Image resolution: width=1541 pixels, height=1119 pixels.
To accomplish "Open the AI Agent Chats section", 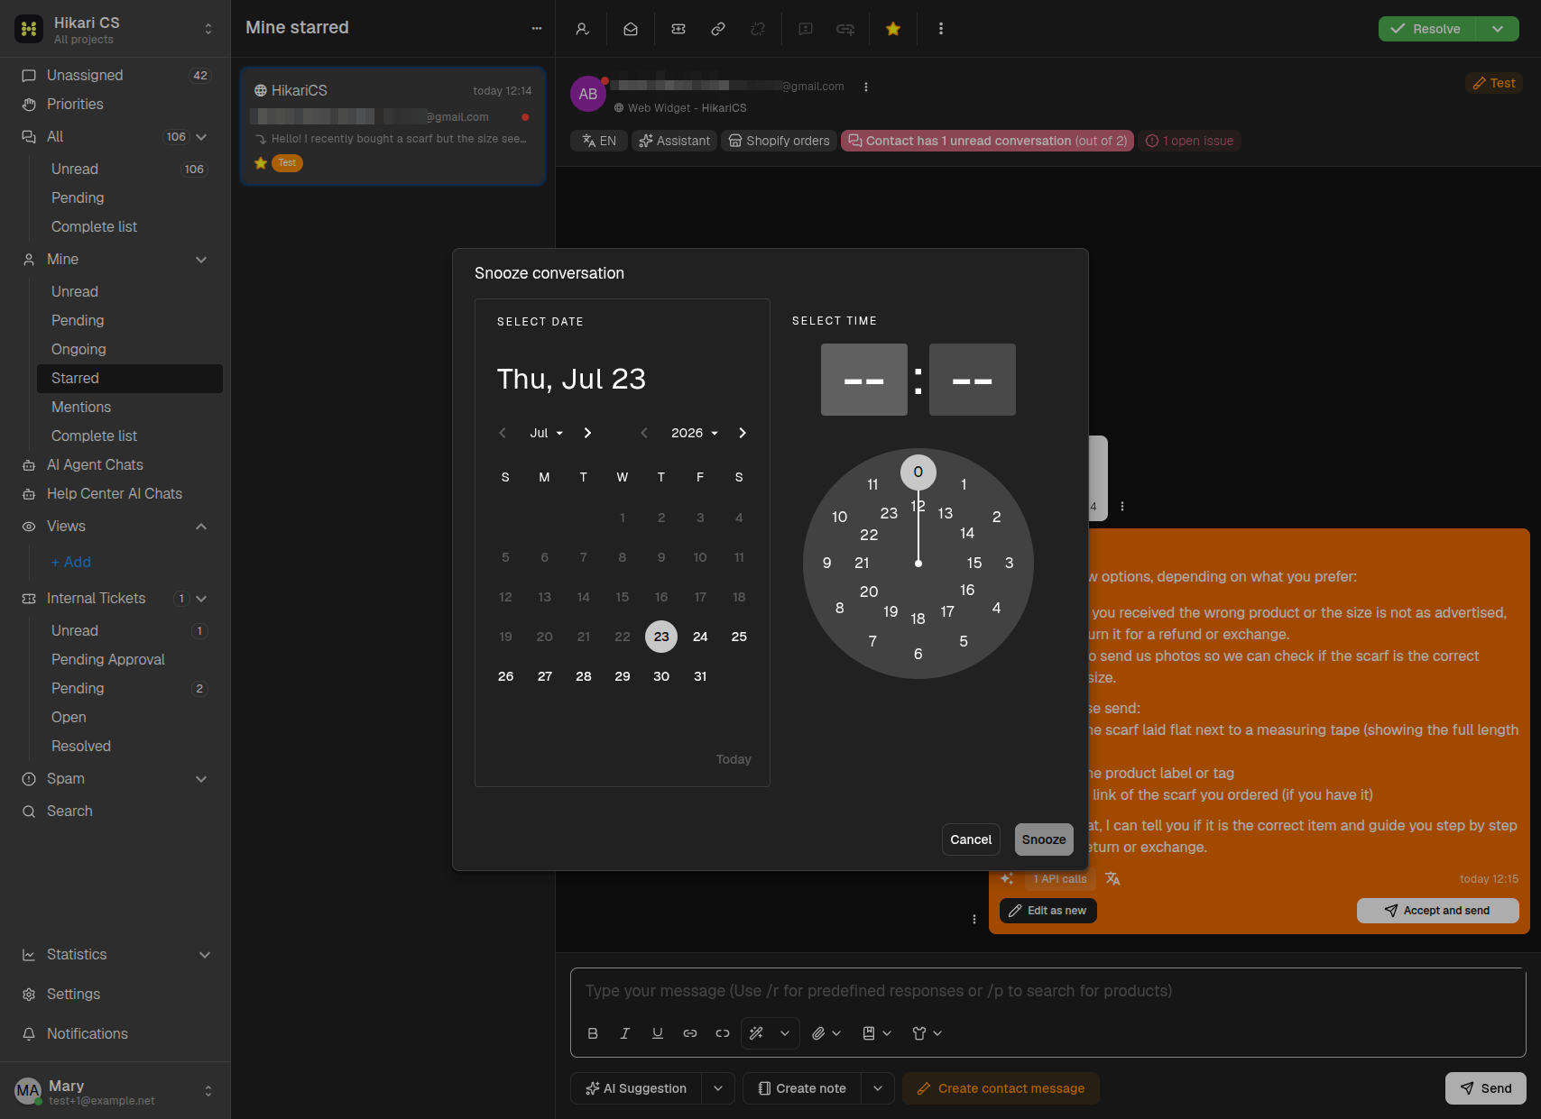I will (x=96, y=465).
